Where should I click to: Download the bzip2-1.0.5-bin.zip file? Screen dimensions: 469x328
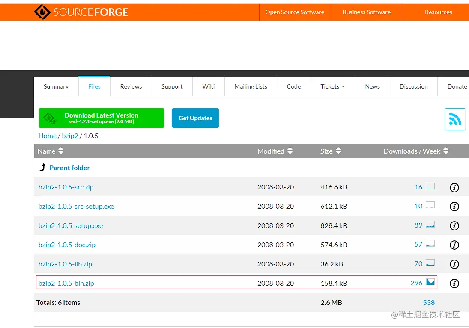66,283
